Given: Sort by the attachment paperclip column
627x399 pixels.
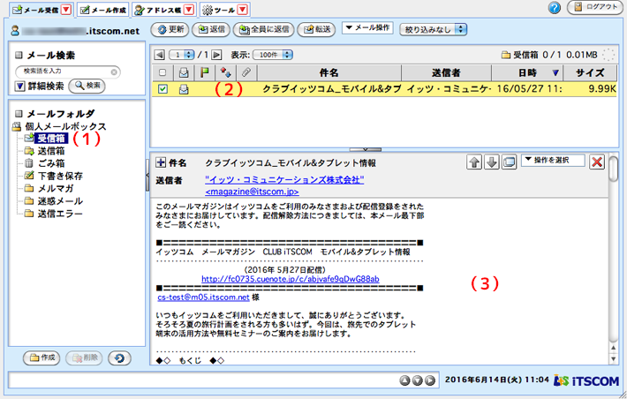Looking at the screenshot, I should click(247, 72).
